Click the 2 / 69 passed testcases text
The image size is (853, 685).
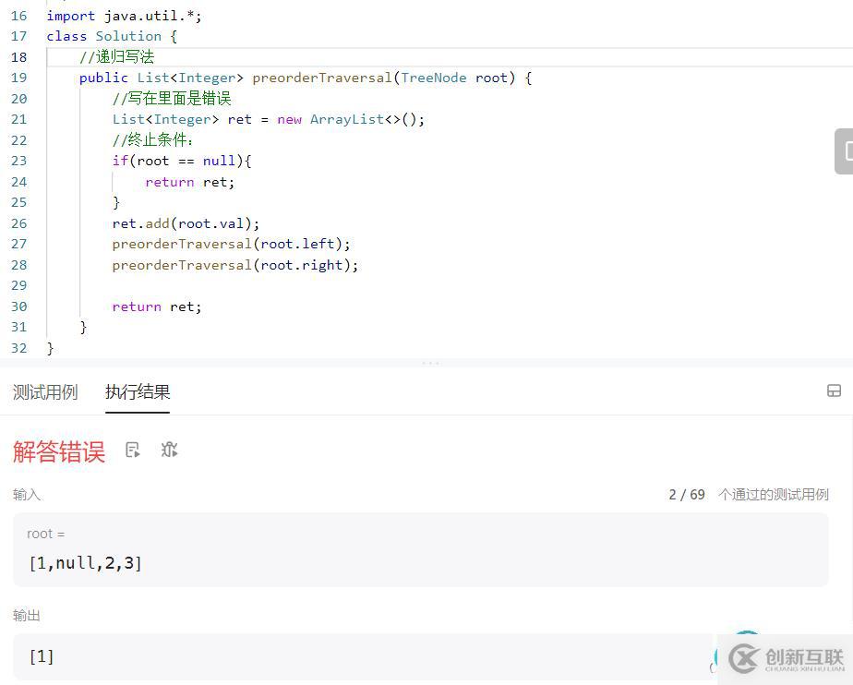(x=749, y=495)
